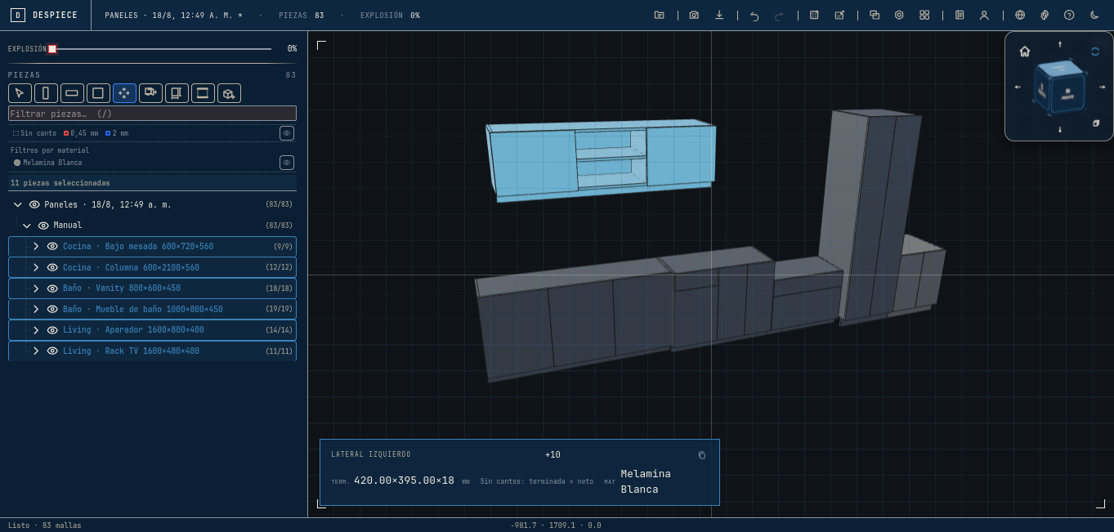The width and height of the screenshot is (1114, 532).
Task: Undo the last action
Action: point(754,15)
